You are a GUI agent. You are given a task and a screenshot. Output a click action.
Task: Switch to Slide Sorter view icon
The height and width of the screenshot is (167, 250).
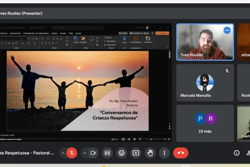tap(129, 139)
